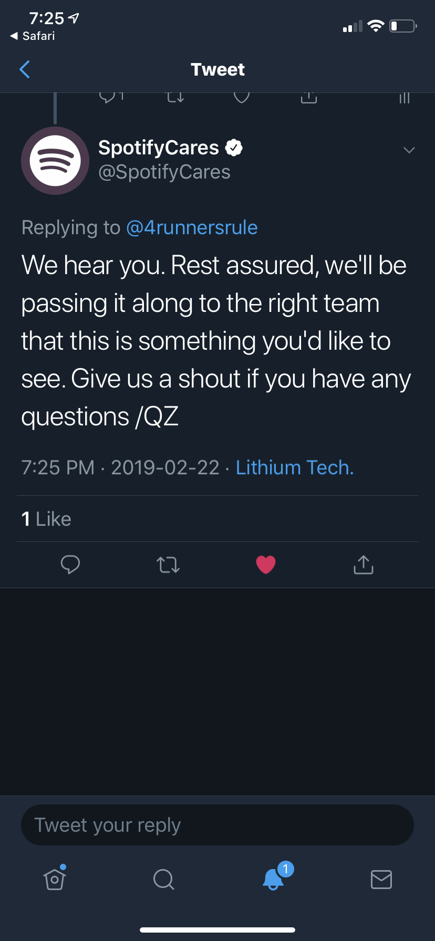Open the tweet options chevron menu

pos(409,151)
